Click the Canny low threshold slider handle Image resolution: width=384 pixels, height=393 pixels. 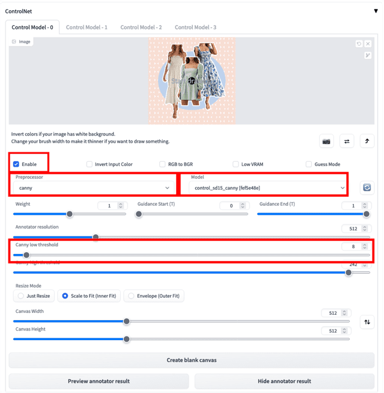click(26, 255)
